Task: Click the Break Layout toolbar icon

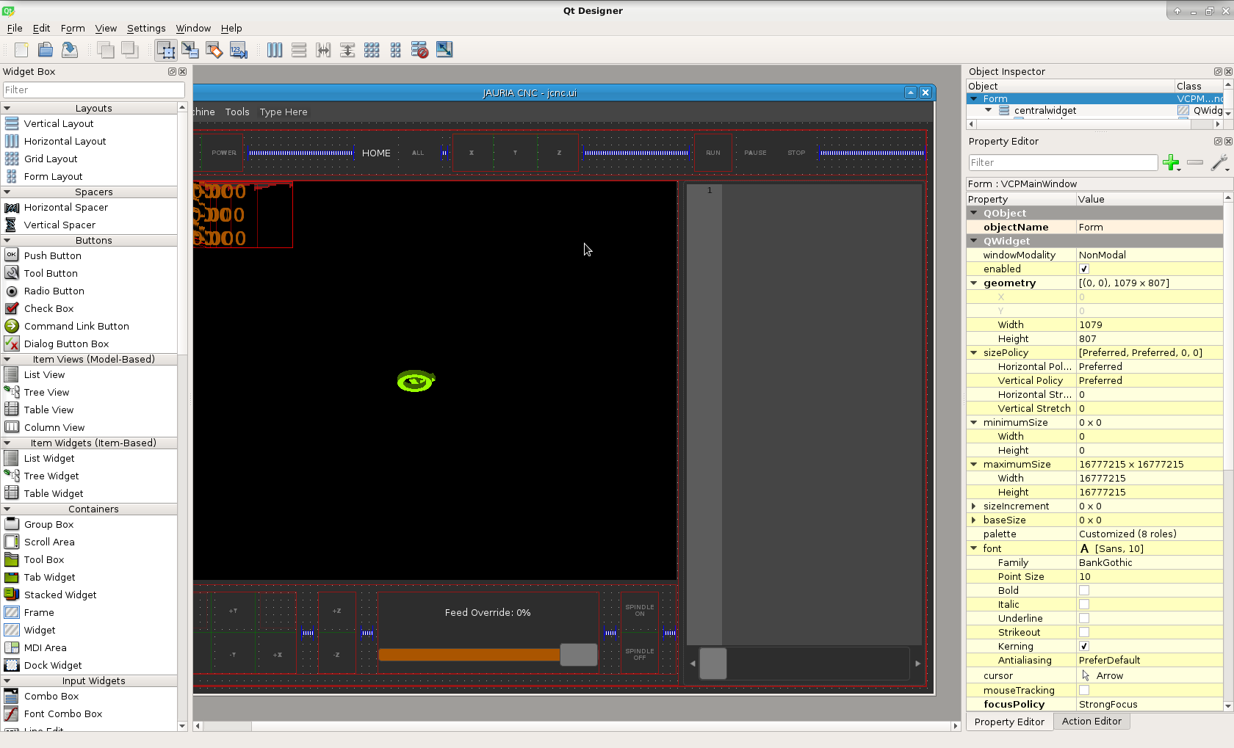Action: click(420, 49)
